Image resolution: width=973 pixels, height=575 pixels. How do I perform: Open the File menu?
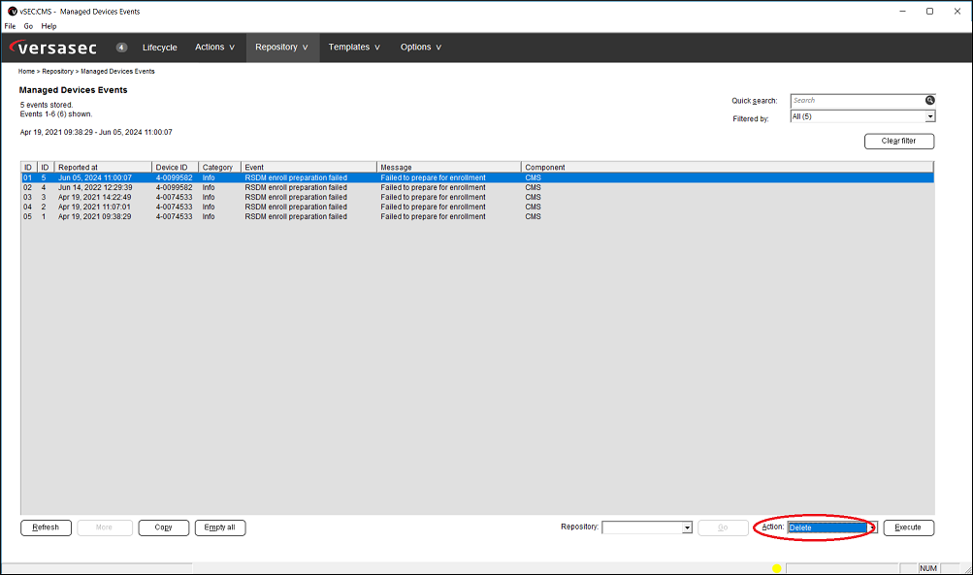tap(10, 26)
